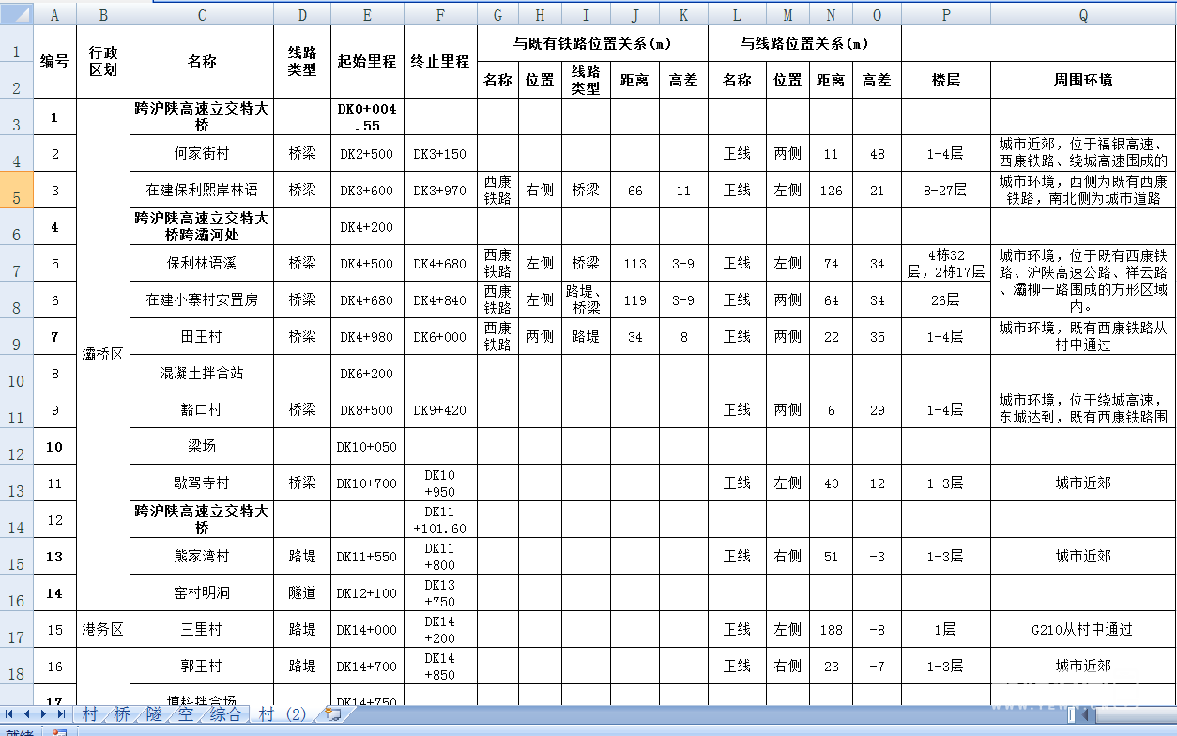Image resolution: width=1177 pixels, height=736 pixels.
Task: Click the Select All corner triangle
Action: pos(17,14)
